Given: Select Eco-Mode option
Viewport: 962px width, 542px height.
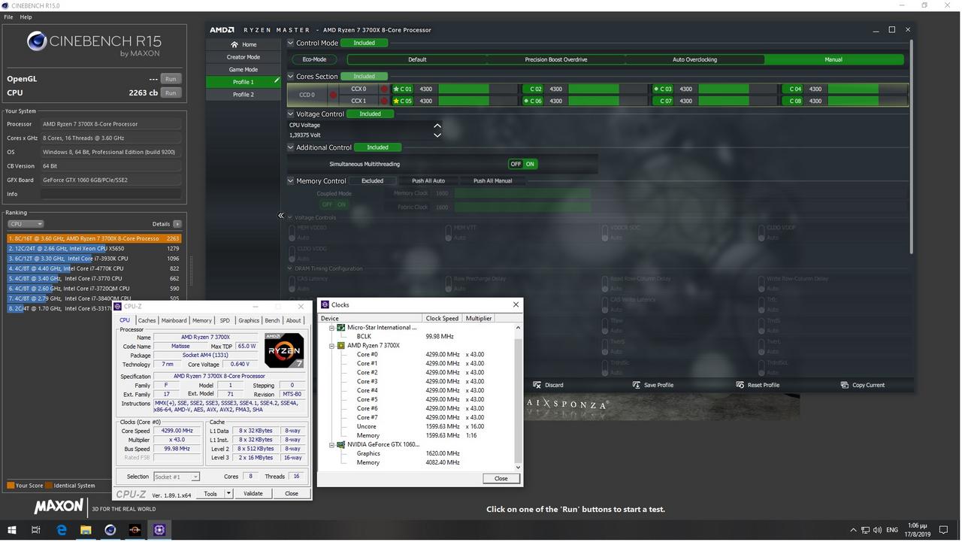Looking at the screenshot, I should pyautogui.click(x=314, y=59).
